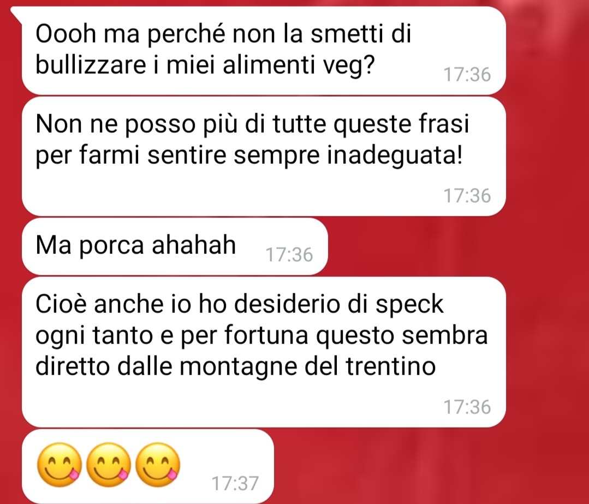The width and height of the screenshot is (589, 504).
Task: Select the 'Non ne posso più' message bubble
Action: pos(264,156)
